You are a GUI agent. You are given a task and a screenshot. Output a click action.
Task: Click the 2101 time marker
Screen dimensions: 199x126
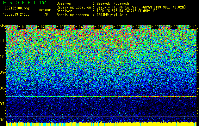(x=22, y=27)
